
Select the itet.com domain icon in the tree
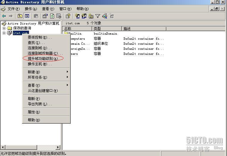10,33
